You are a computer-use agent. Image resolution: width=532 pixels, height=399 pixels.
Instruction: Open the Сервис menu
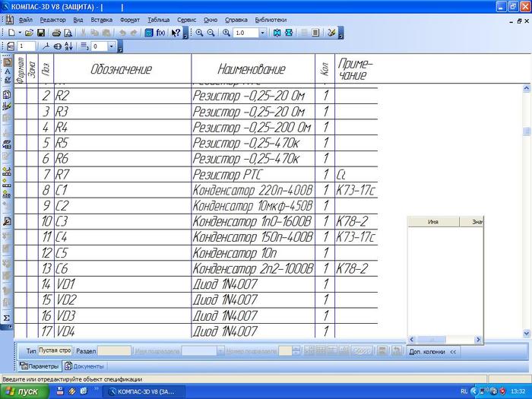click(186, 18)
